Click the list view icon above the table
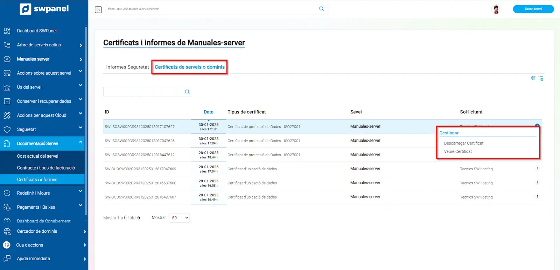The height and width of the screenshot is (270, 560). pos(533,78)
